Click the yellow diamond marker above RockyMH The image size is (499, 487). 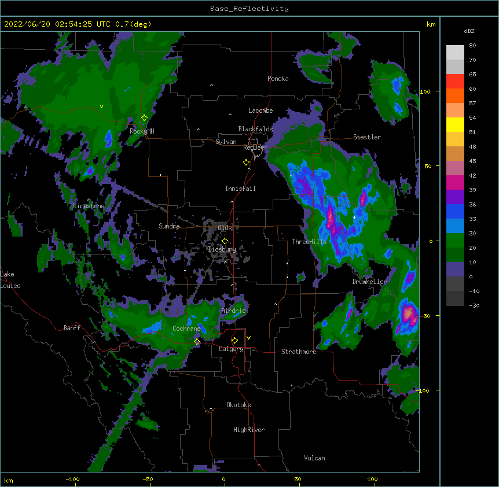[145, 117]
